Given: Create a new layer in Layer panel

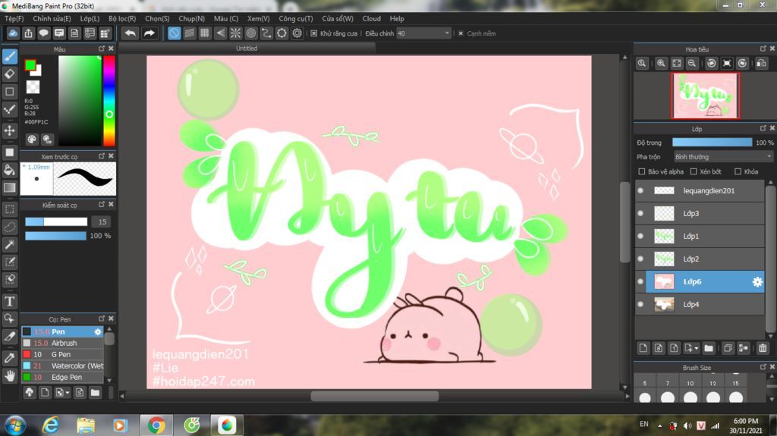Looking at the screenshot, I should pos(643,348).
